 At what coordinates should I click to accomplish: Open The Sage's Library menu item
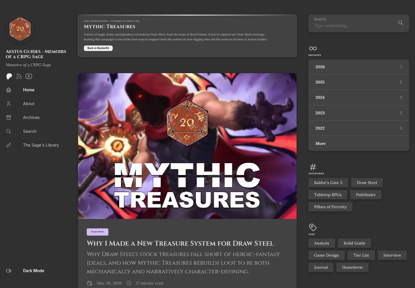pyautogui.click(x=41, y=145)
